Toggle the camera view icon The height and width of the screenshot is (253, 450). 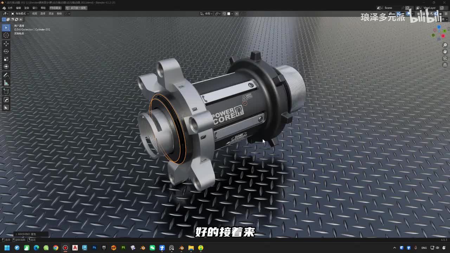pyautogui.click(x=445, y=58)
